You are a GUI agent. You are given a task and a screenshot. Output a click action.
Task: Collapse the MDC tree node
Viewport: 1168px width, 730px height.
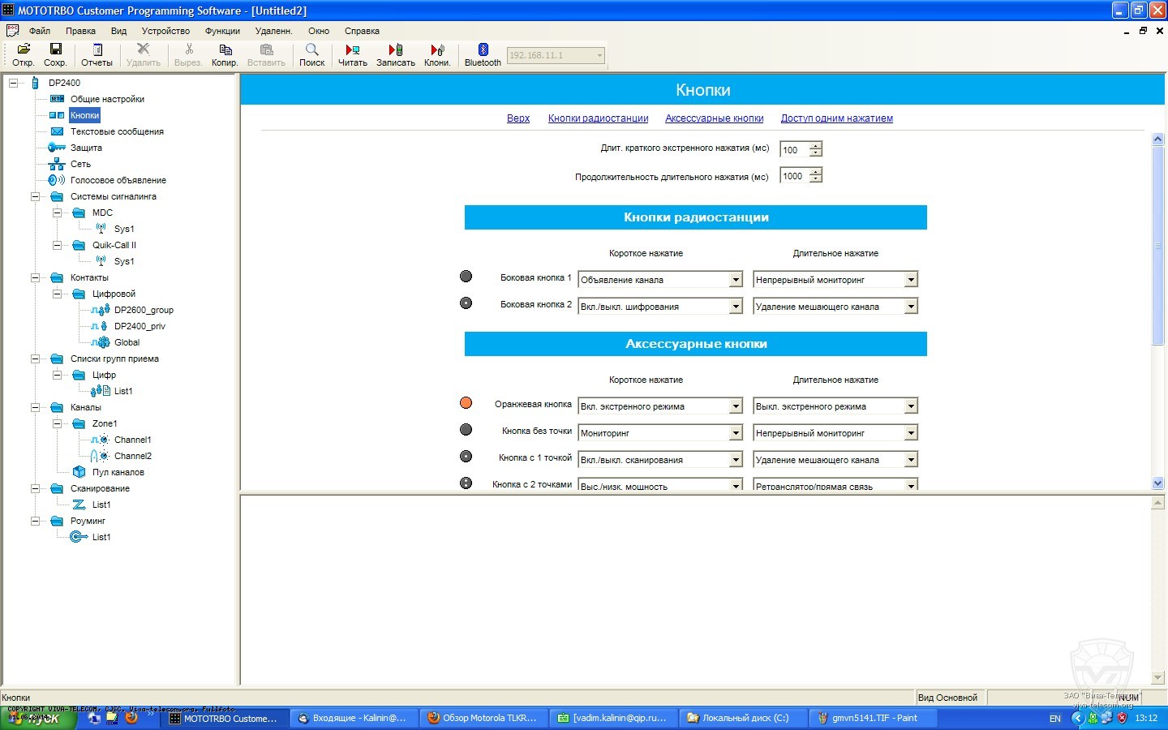[x=58, y=213]
